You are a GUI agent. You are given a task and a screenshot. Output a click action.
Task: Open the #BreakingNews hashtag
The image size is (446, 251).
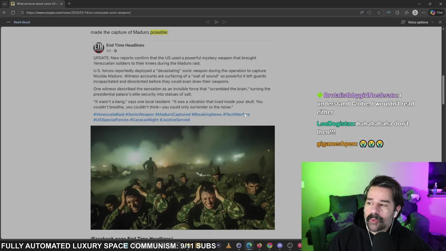coord(207,114)
